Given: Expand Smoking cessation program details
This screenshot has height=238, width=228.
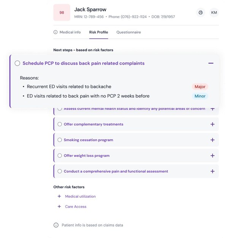Looking at the screenshot, I should (x=212, y=140).
